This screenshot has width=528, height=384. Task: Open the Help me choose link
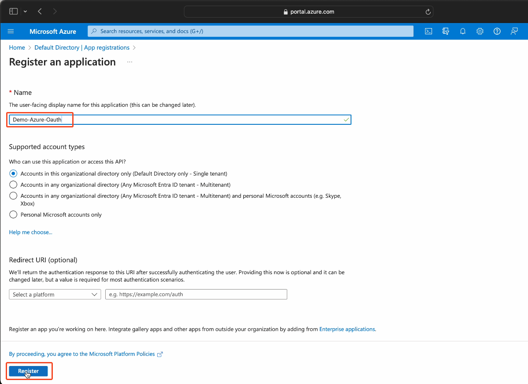(30, 232)
